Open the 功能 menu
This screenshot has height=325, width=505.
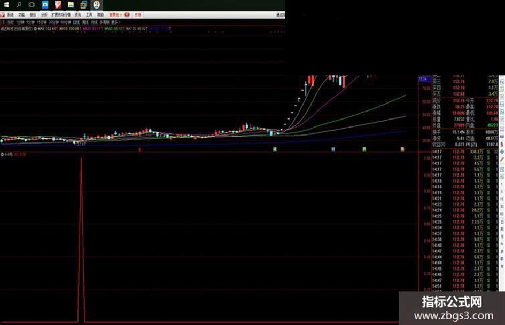click(21, 15)
